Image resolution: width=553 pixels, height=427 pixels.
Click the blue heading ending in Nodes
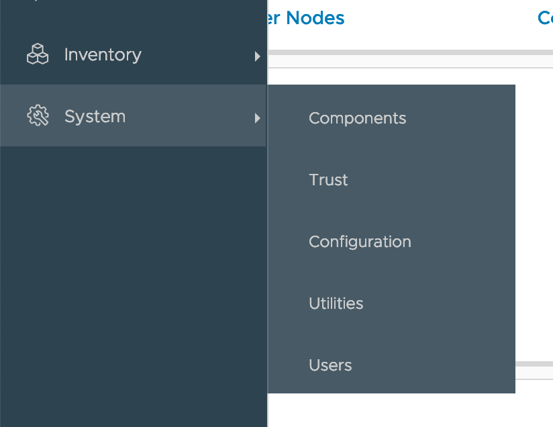(x=306, y=18)
